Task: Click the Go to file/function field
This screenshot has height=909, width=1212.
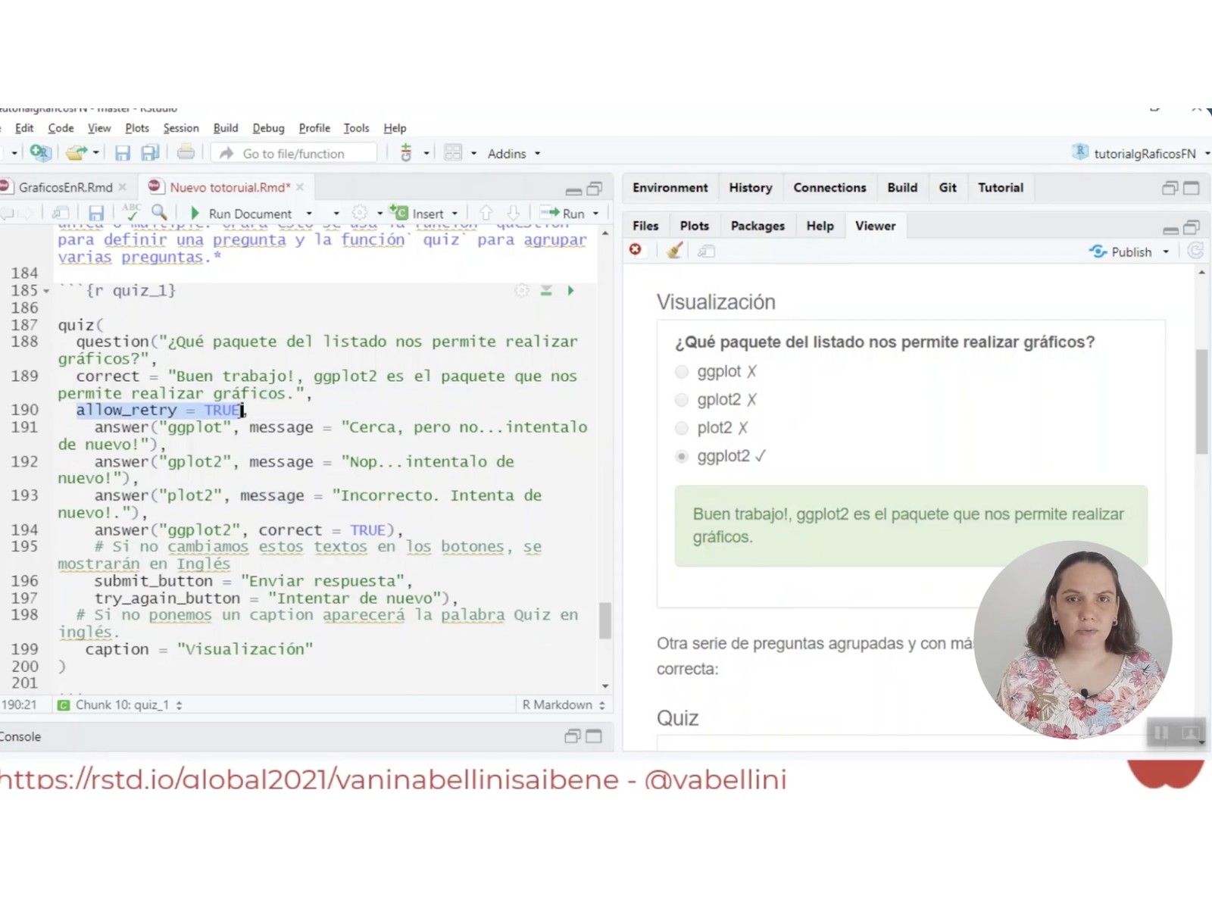Action: coord(295,154)
